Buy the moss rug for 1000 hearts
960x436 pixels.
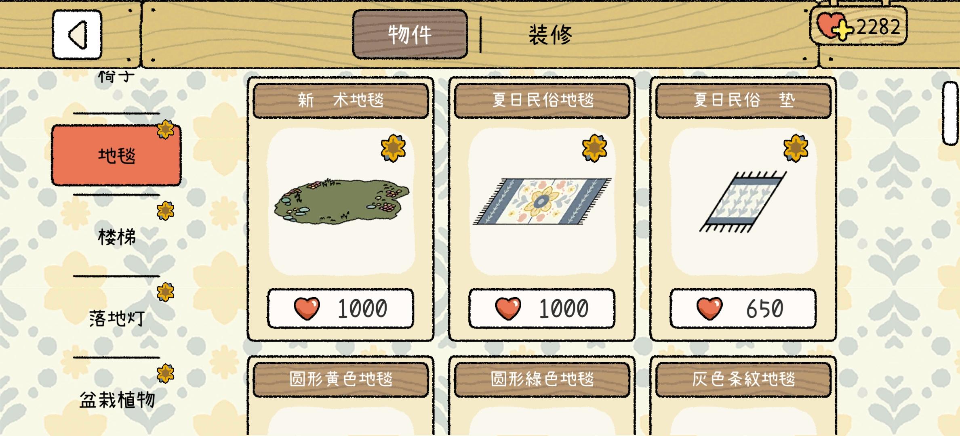(x=341, y=308)
